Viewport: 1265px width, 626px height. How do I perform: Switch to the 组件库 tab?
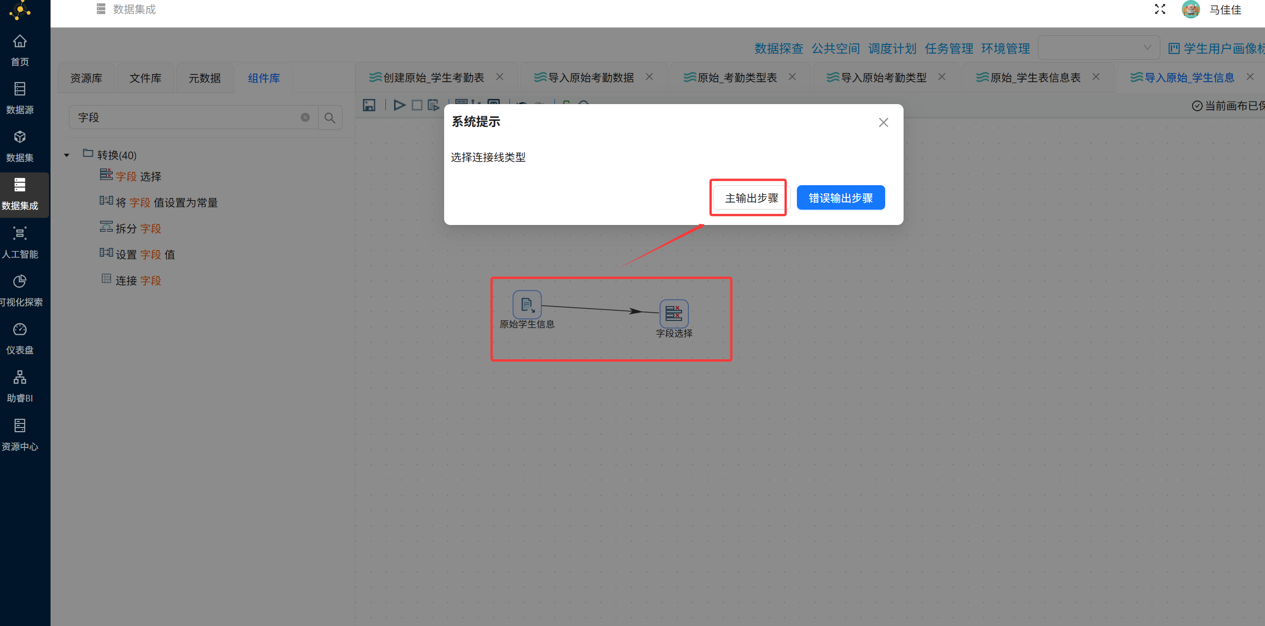tap(264, 78)
